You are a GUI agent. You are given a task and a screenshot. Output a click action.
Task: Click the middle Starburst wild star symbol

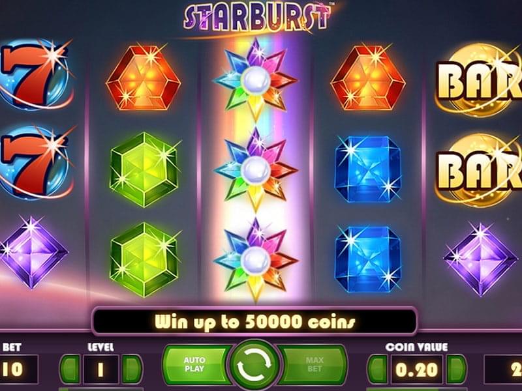[255, 169]
